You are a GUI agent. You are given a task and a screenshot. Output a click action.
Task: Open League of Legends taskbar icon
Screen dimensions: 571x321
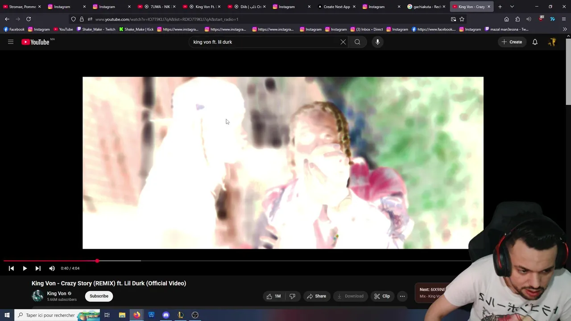(x=180, y=315)
